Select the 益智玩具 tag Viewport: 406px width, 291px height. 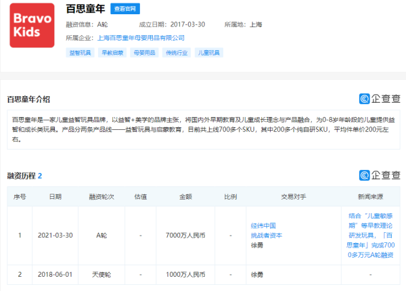click(x=80, y=53)
